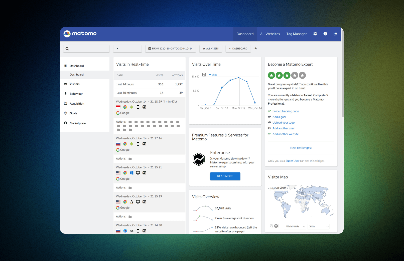The width and height of the screenshot is (404, 261).
Task: Open Visits metric dropdown on map
Action: pyautogui.click(x=319, y=226)
